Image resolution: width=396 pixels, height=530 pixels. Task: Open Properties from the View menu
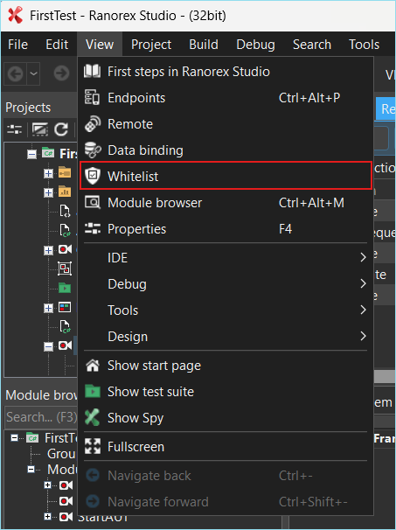[226, 229]
